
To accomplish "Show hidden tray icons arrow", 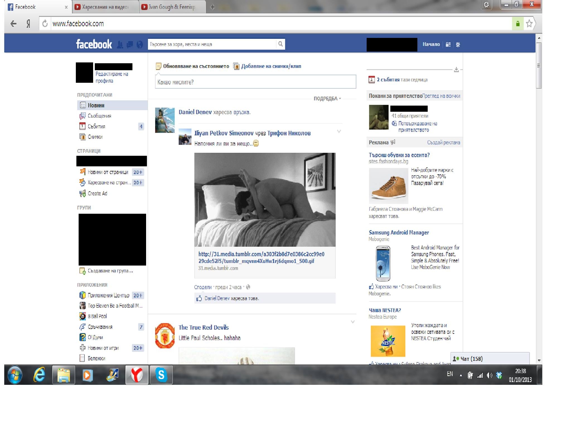I will pos(461,375).
